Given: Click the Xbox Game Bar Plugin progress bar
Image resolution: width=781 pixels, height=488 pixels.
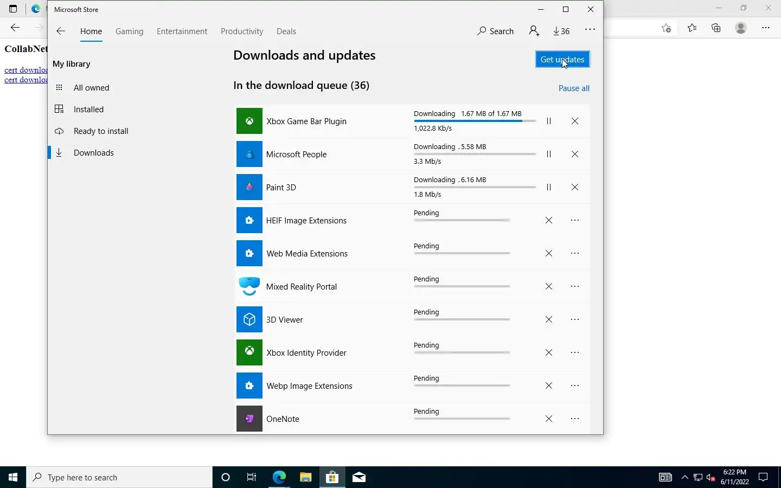Looking at the screenshot, I should [475, 121].
